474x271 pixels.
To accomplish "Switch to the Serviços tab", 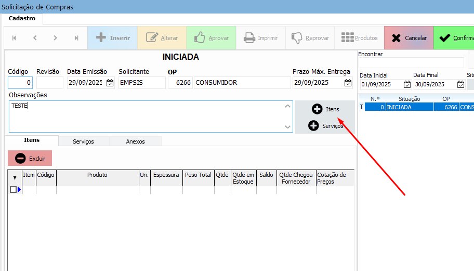I will coord(83,141).
